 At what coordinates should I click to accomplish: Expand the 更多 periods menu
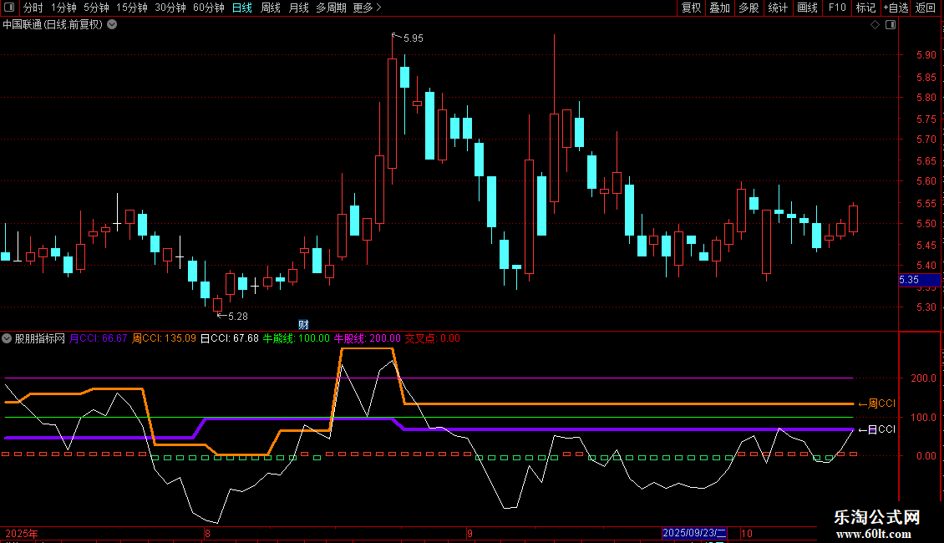click(x=368, y=8)
